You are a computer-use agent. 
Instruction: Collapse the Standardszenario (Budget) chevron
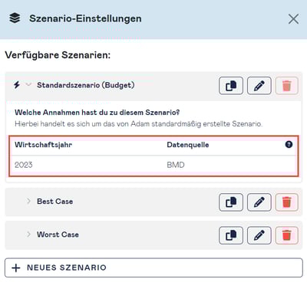pos(28,84)
